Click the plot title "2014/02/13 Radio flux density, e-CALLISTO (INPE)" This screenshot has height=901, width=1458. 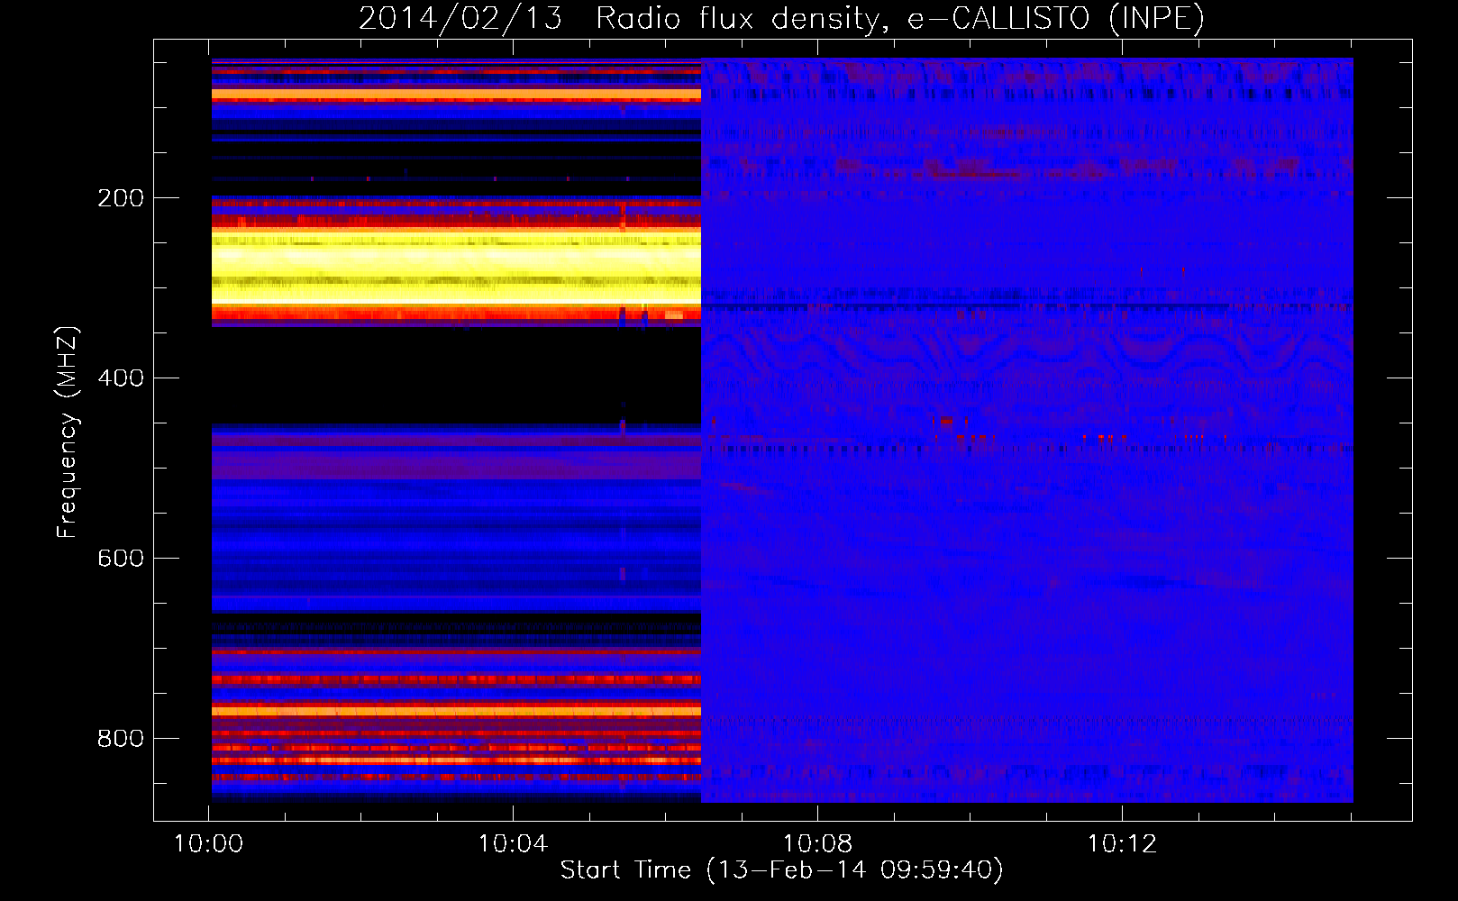[781, 18]
